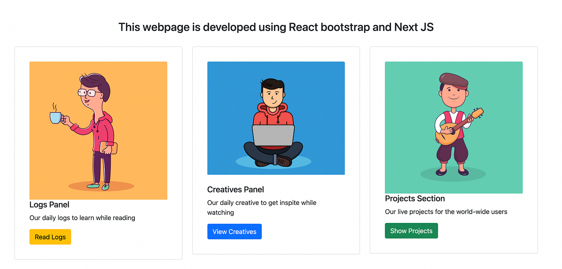Click the Logs Panel card image
The width and height of the screenshot is (562, 269).
tap(98, 130)
